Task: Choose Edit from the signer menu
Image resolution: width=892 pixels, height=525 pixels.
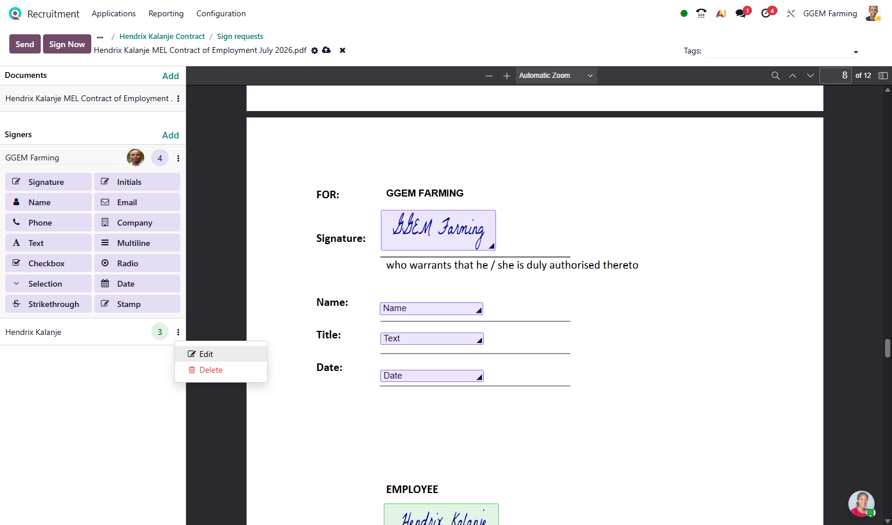Action: point(221,354)
